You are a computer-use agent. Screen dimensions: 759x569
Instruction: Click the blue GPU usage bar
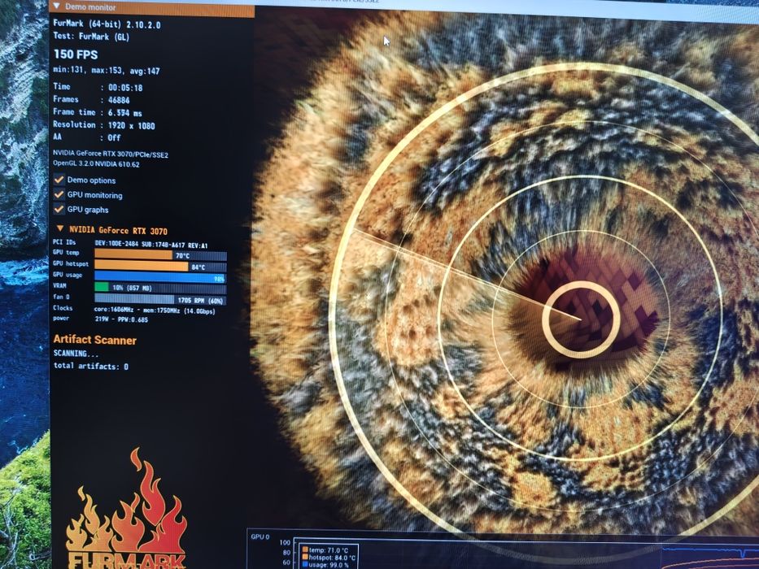tap(160, 277)
